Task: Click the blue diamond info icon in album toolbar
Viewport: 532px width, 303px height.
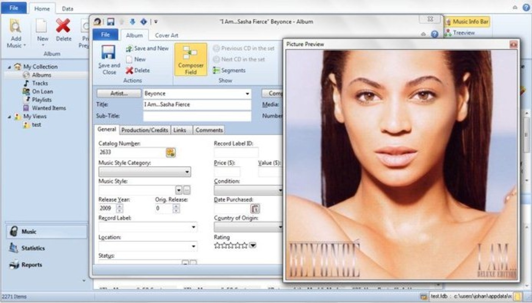Action: (x=144, y=22)
